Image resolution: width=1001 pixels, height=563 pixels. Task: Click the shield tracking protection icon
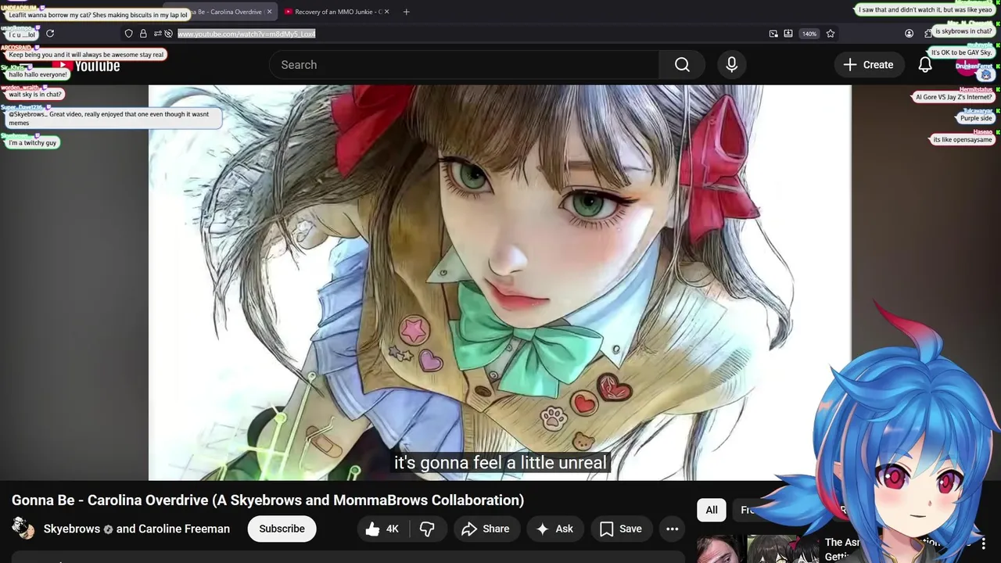pyautogui.click(x=129, y=34)
